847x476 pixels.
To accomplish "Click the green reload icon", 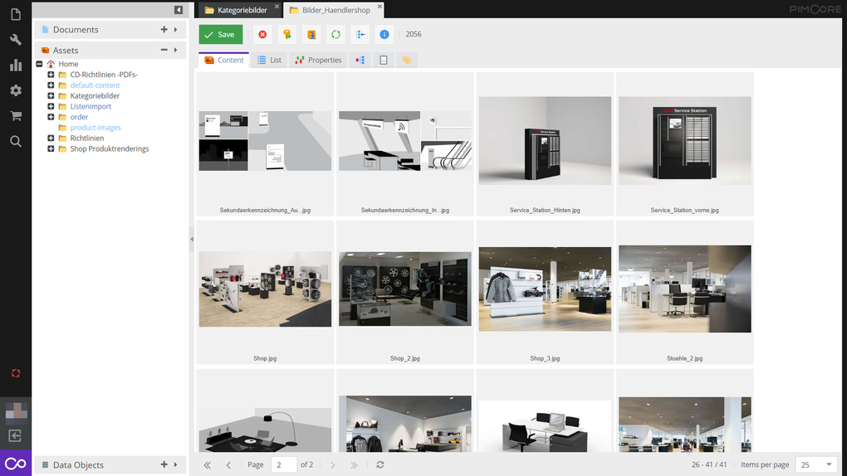I will pyautogui.click(x=336, y=34).
